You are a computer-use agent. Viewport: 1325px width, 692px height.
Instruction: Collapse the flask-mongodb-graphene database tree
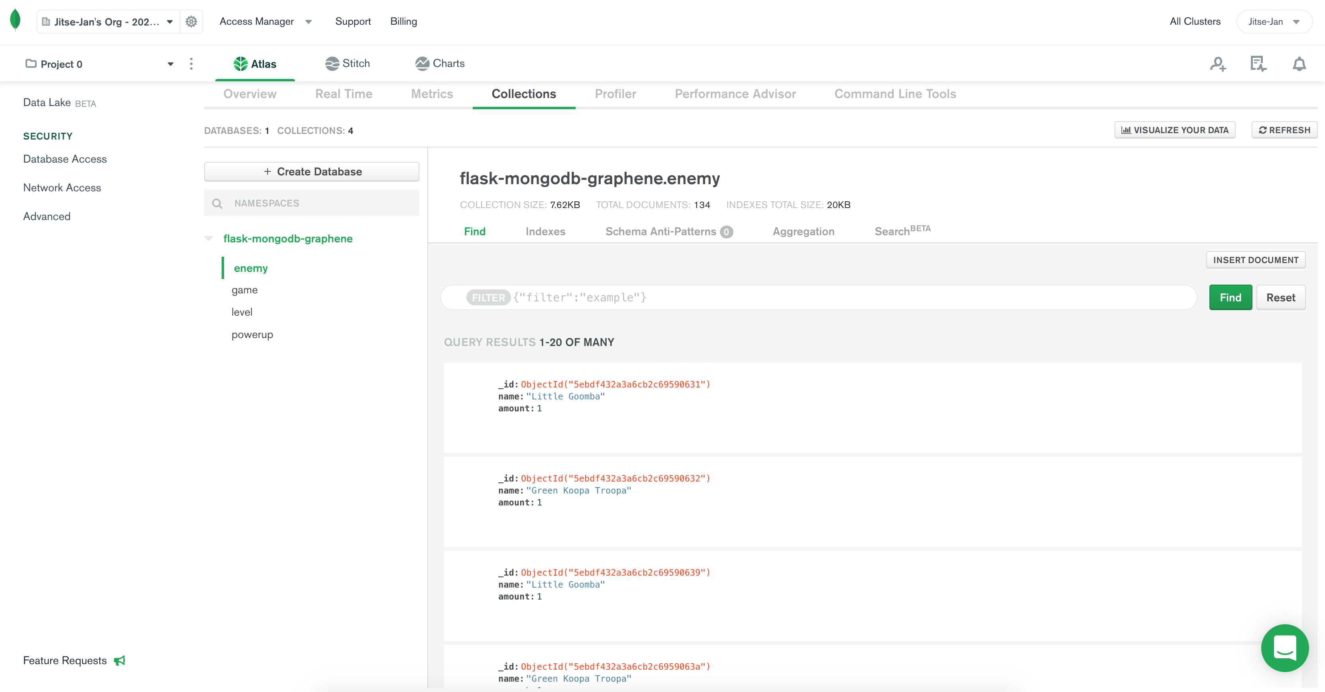click(208, 238)
